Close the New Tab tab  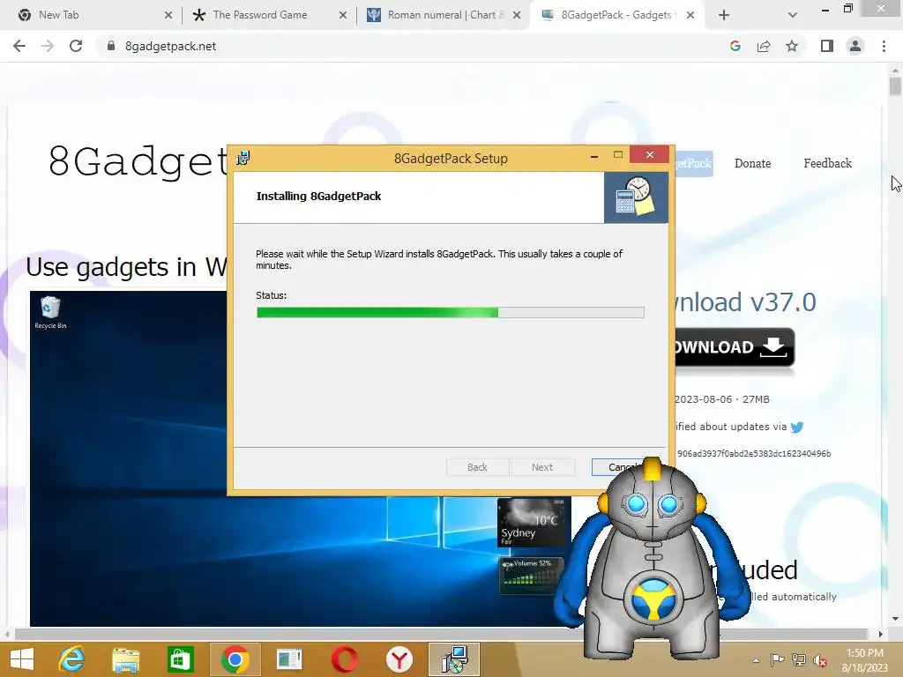click(x=168, y=15)
